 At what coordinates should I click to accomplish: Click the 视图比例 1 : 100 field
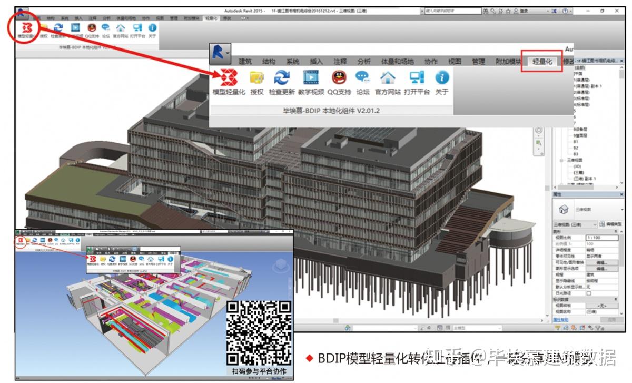(601, 238)
